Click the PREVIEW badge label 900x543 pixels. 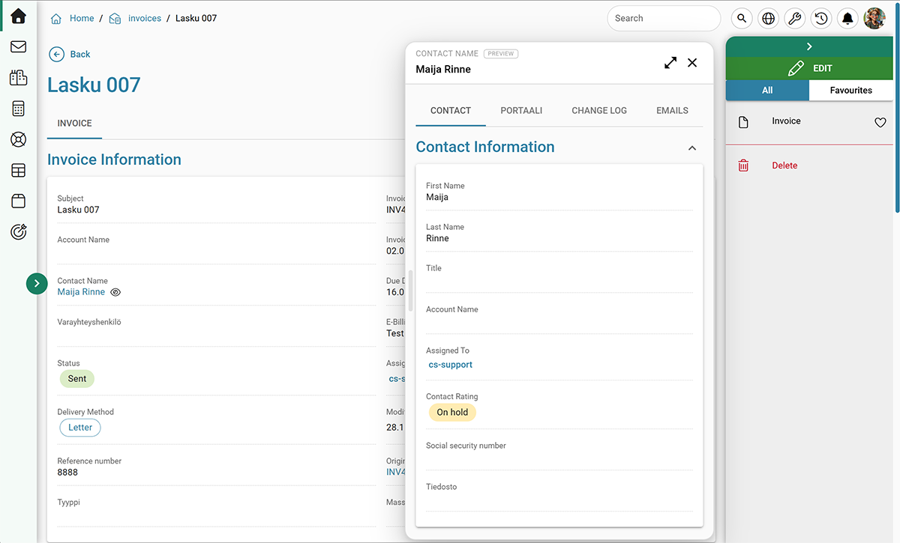(x=501, y=54)
